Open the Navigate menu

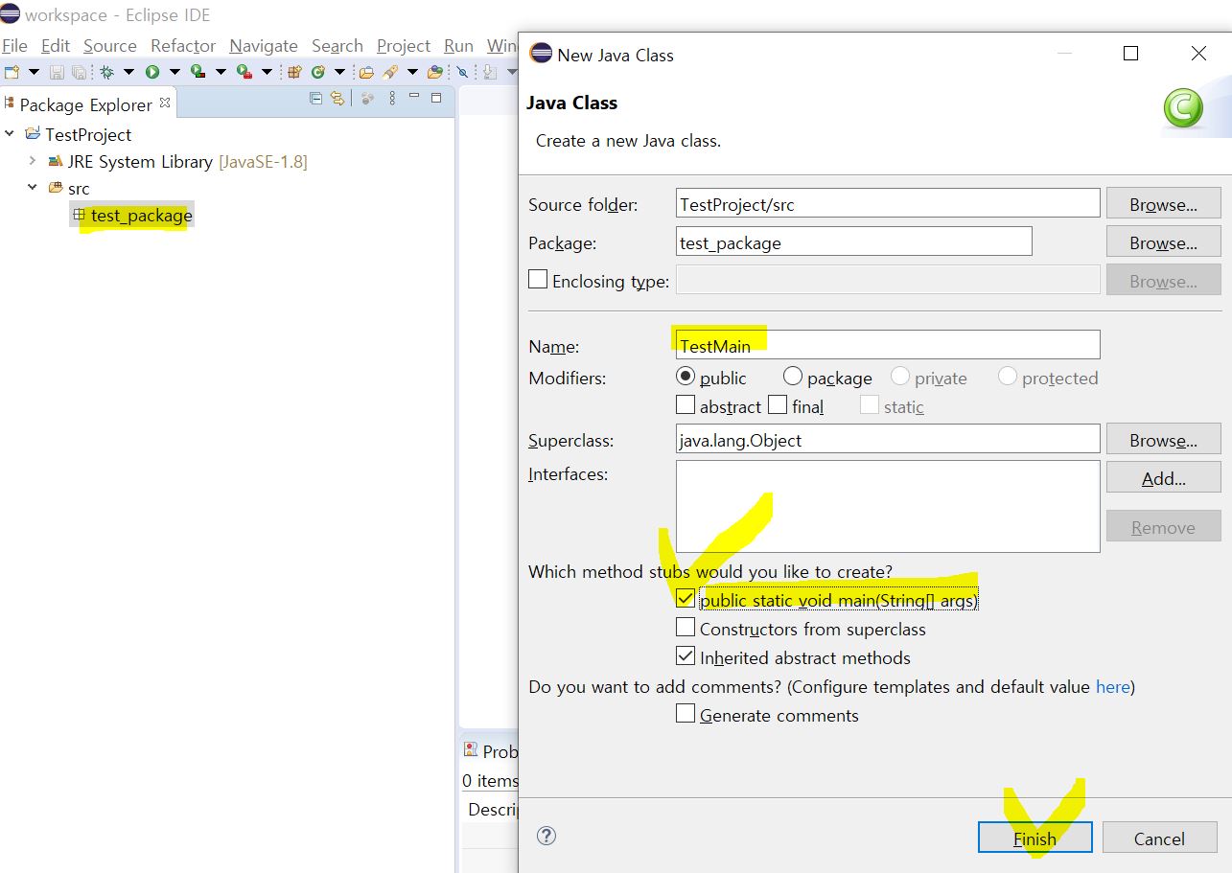click(x=264, y=46)
